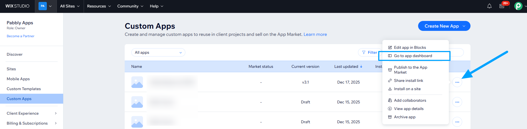
Task: Click the first app's image thumbnail
Action: [137, 82]
